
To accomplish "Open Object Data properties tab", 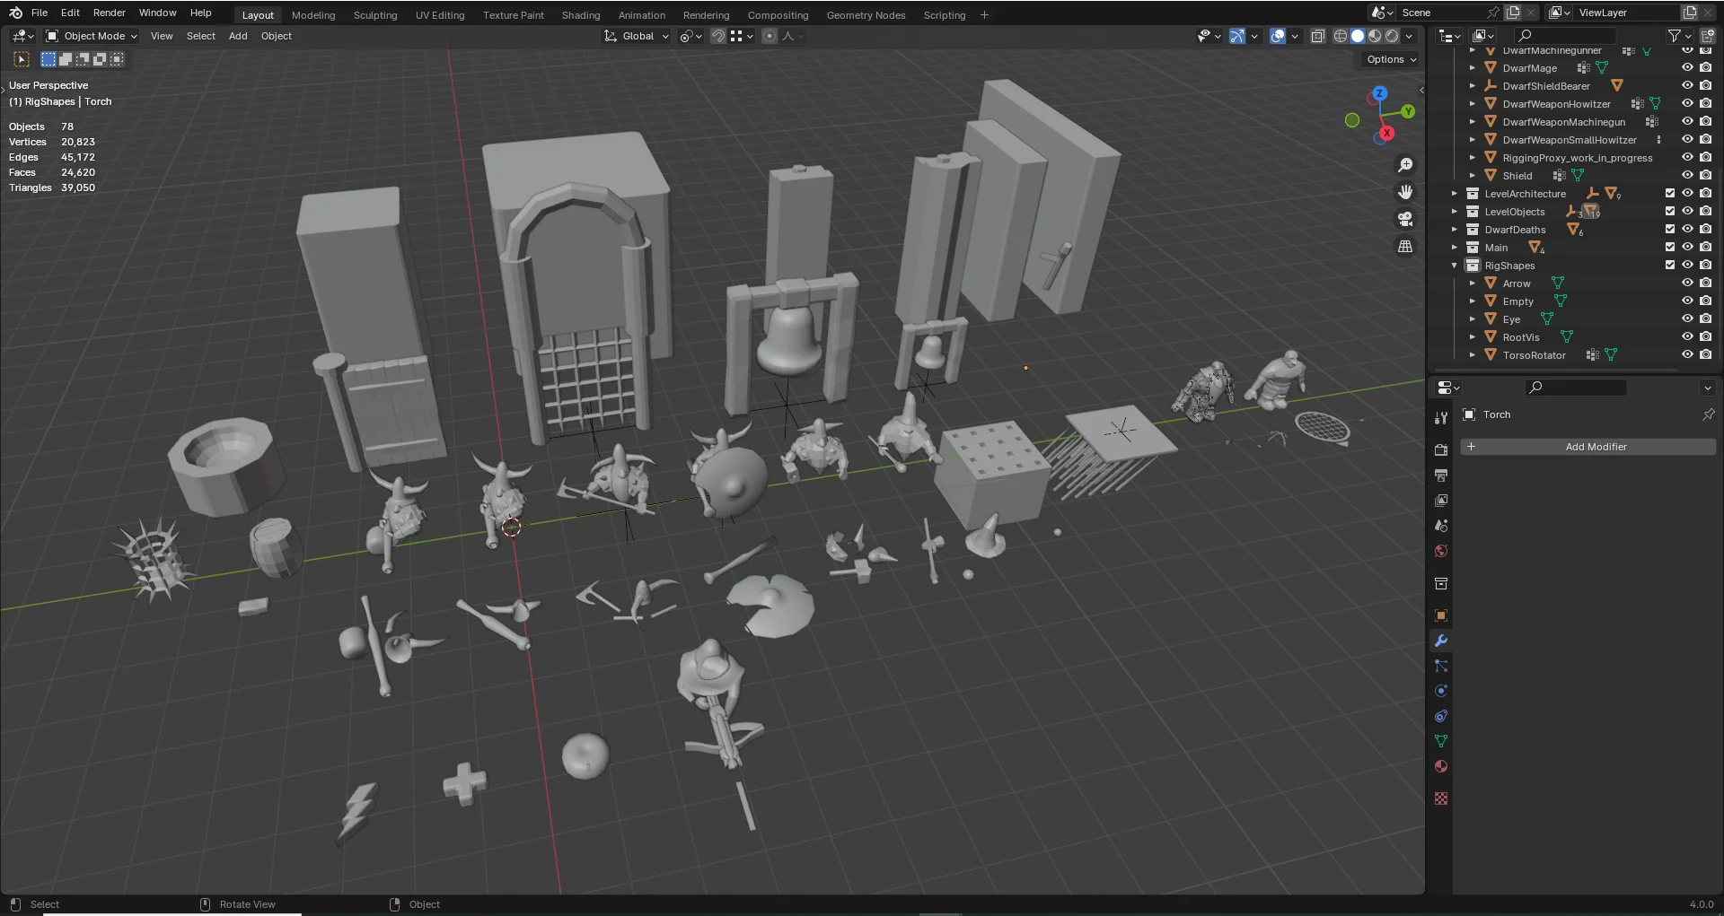I will [x=1441, y=742].
